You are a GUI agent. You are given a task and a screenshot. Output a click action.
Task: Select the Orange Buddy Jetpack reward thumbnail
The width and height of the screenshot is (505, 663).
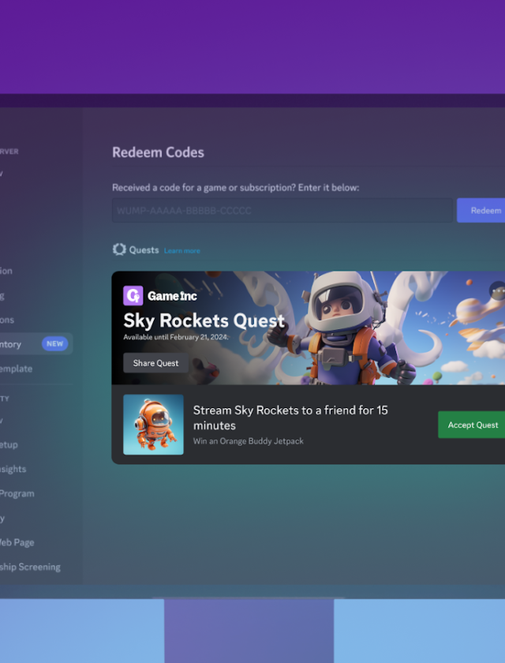click(x=153, y=425)
